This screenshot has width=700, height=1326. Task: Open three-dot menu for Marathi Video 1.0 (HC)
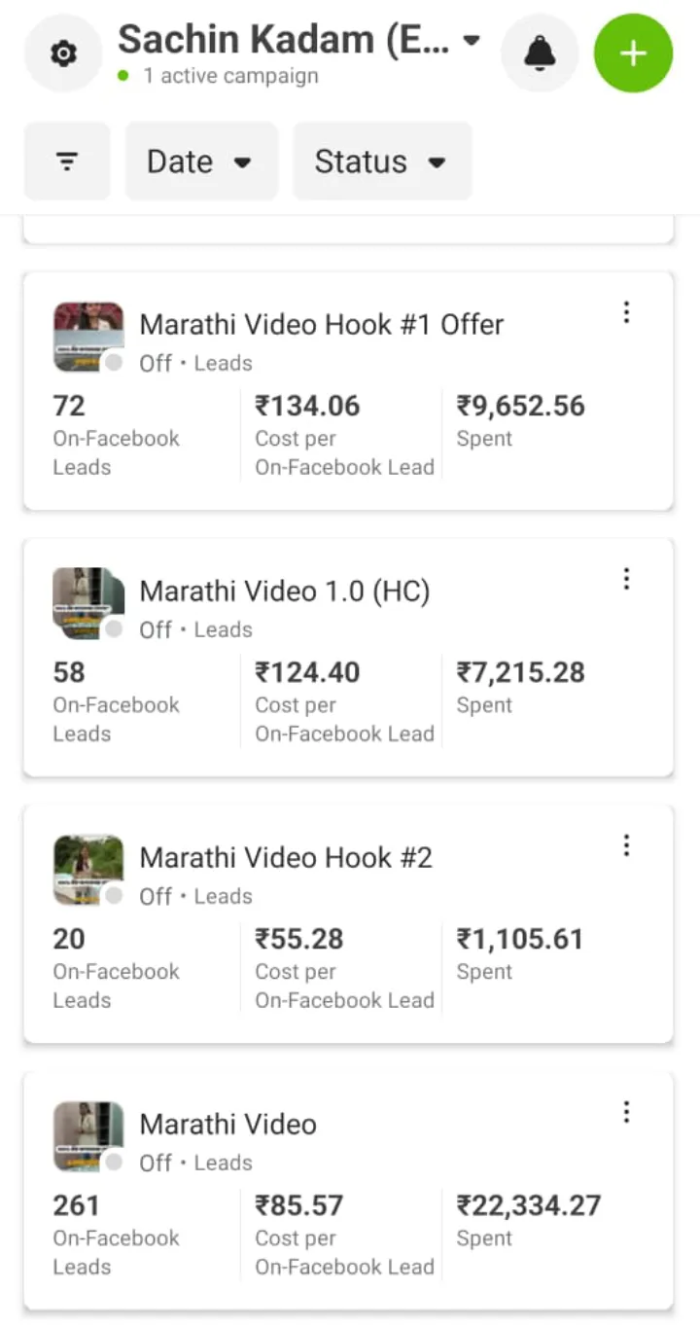626,579
